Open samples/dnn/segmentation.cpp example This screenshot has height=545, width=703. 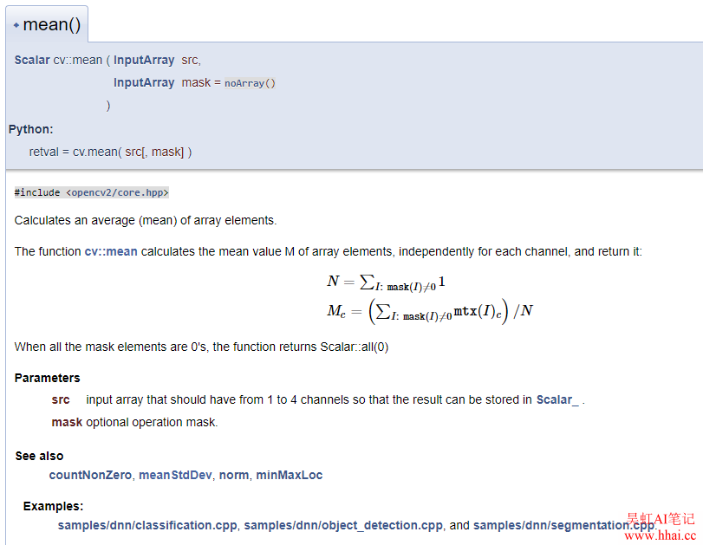(x=563, y=525)
